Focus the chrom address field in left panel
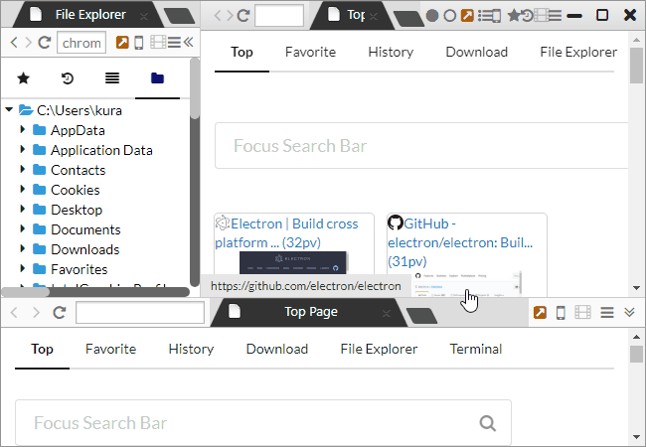646x447 pixels. pos(81,43)
